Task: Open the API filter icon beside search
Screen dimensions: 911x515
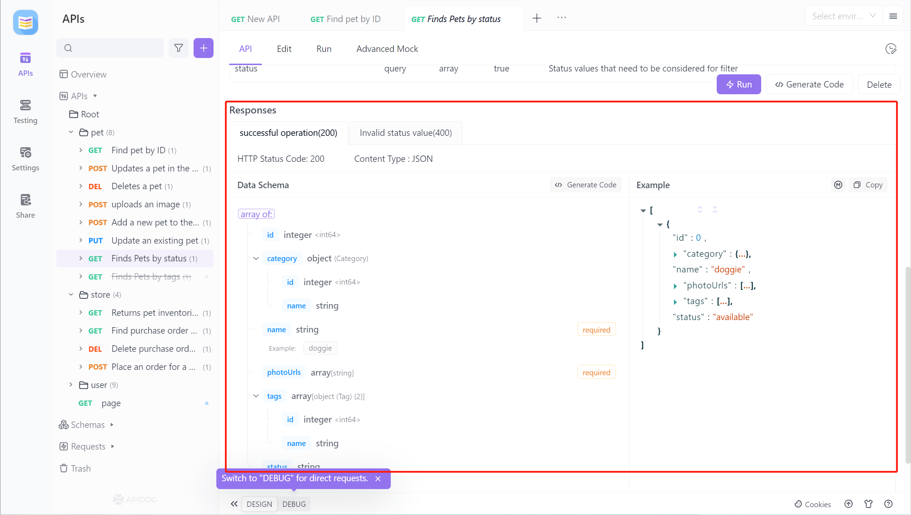Action: point(179,48)
